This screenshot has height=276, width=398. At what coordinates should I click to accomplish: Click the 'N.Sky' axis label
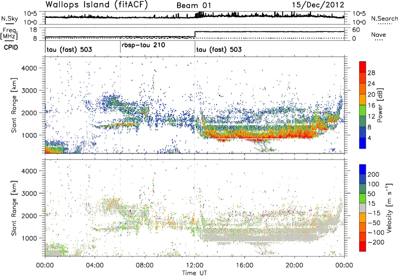pyautogui.click(x=9, y=18)
